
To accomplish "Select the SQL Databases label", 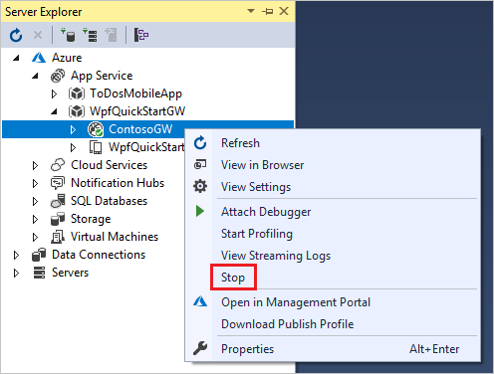I will 109,201.
